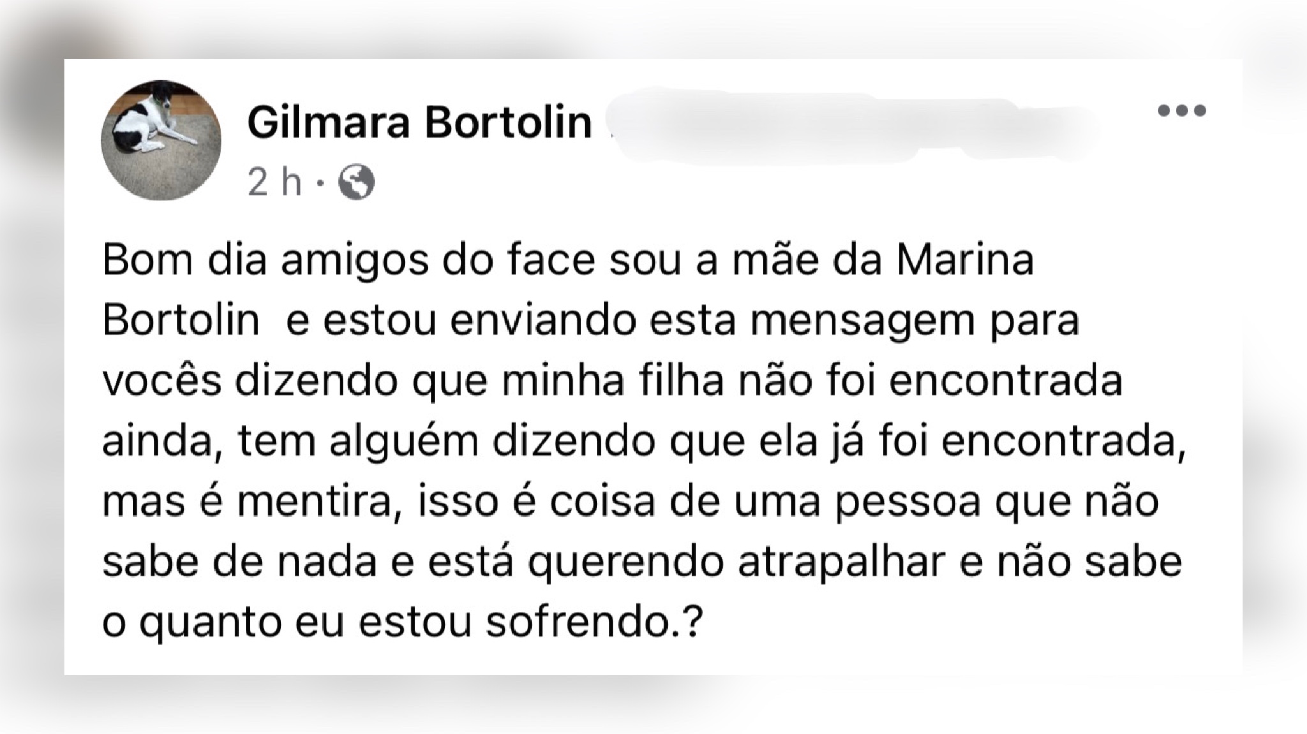The width and height of the screenshot is (1307, 734).
Task: Click the line starting "vocês dizendo que"
Action: 612,382
